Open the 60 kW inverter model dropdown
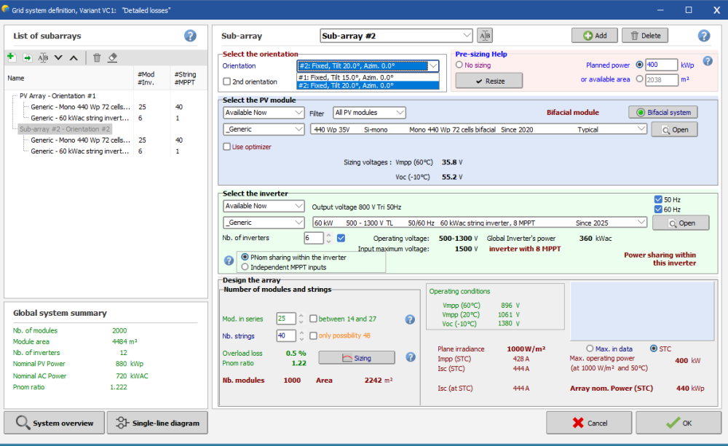728x446 pixels. tap(640, 223)
